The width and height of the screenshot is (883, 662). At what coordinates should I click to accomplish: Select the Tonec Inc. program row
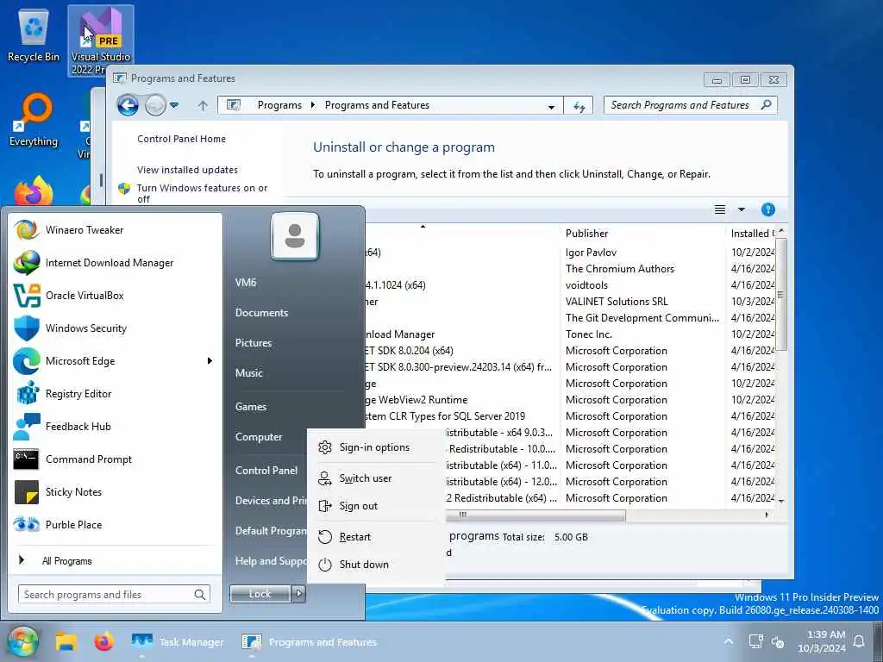click(570, 334)
